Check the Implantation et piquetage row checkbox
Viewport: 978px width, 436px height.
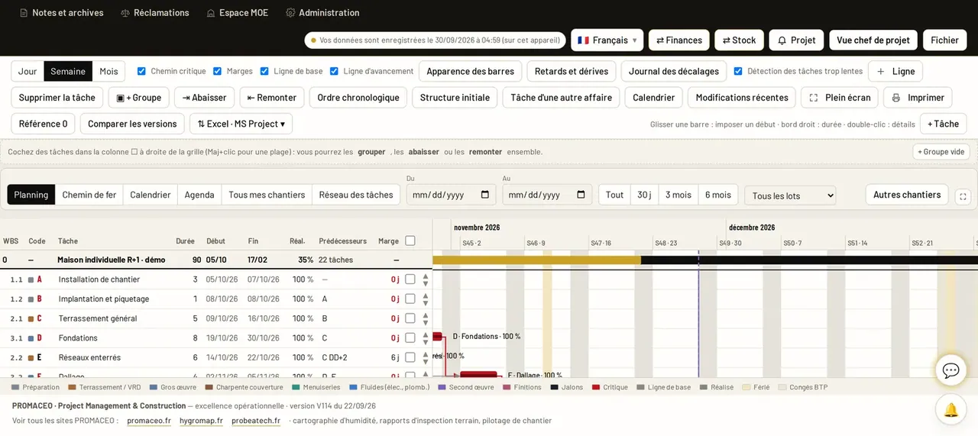[x=410, y=299]
